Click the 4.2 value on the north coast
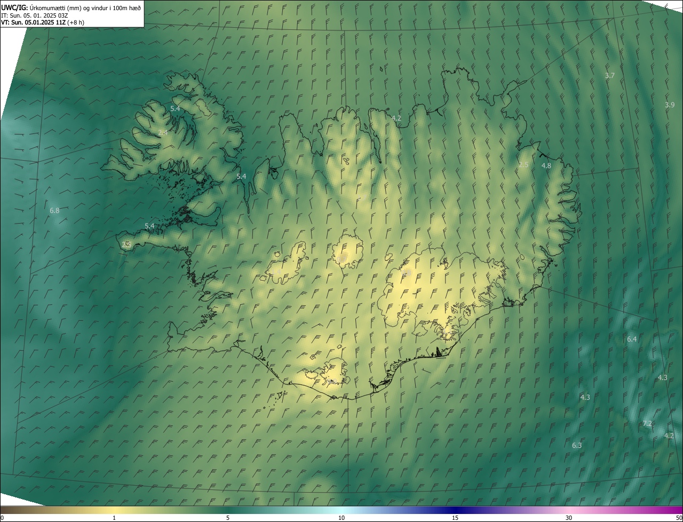The image size is (683, 522). [396, 118]
